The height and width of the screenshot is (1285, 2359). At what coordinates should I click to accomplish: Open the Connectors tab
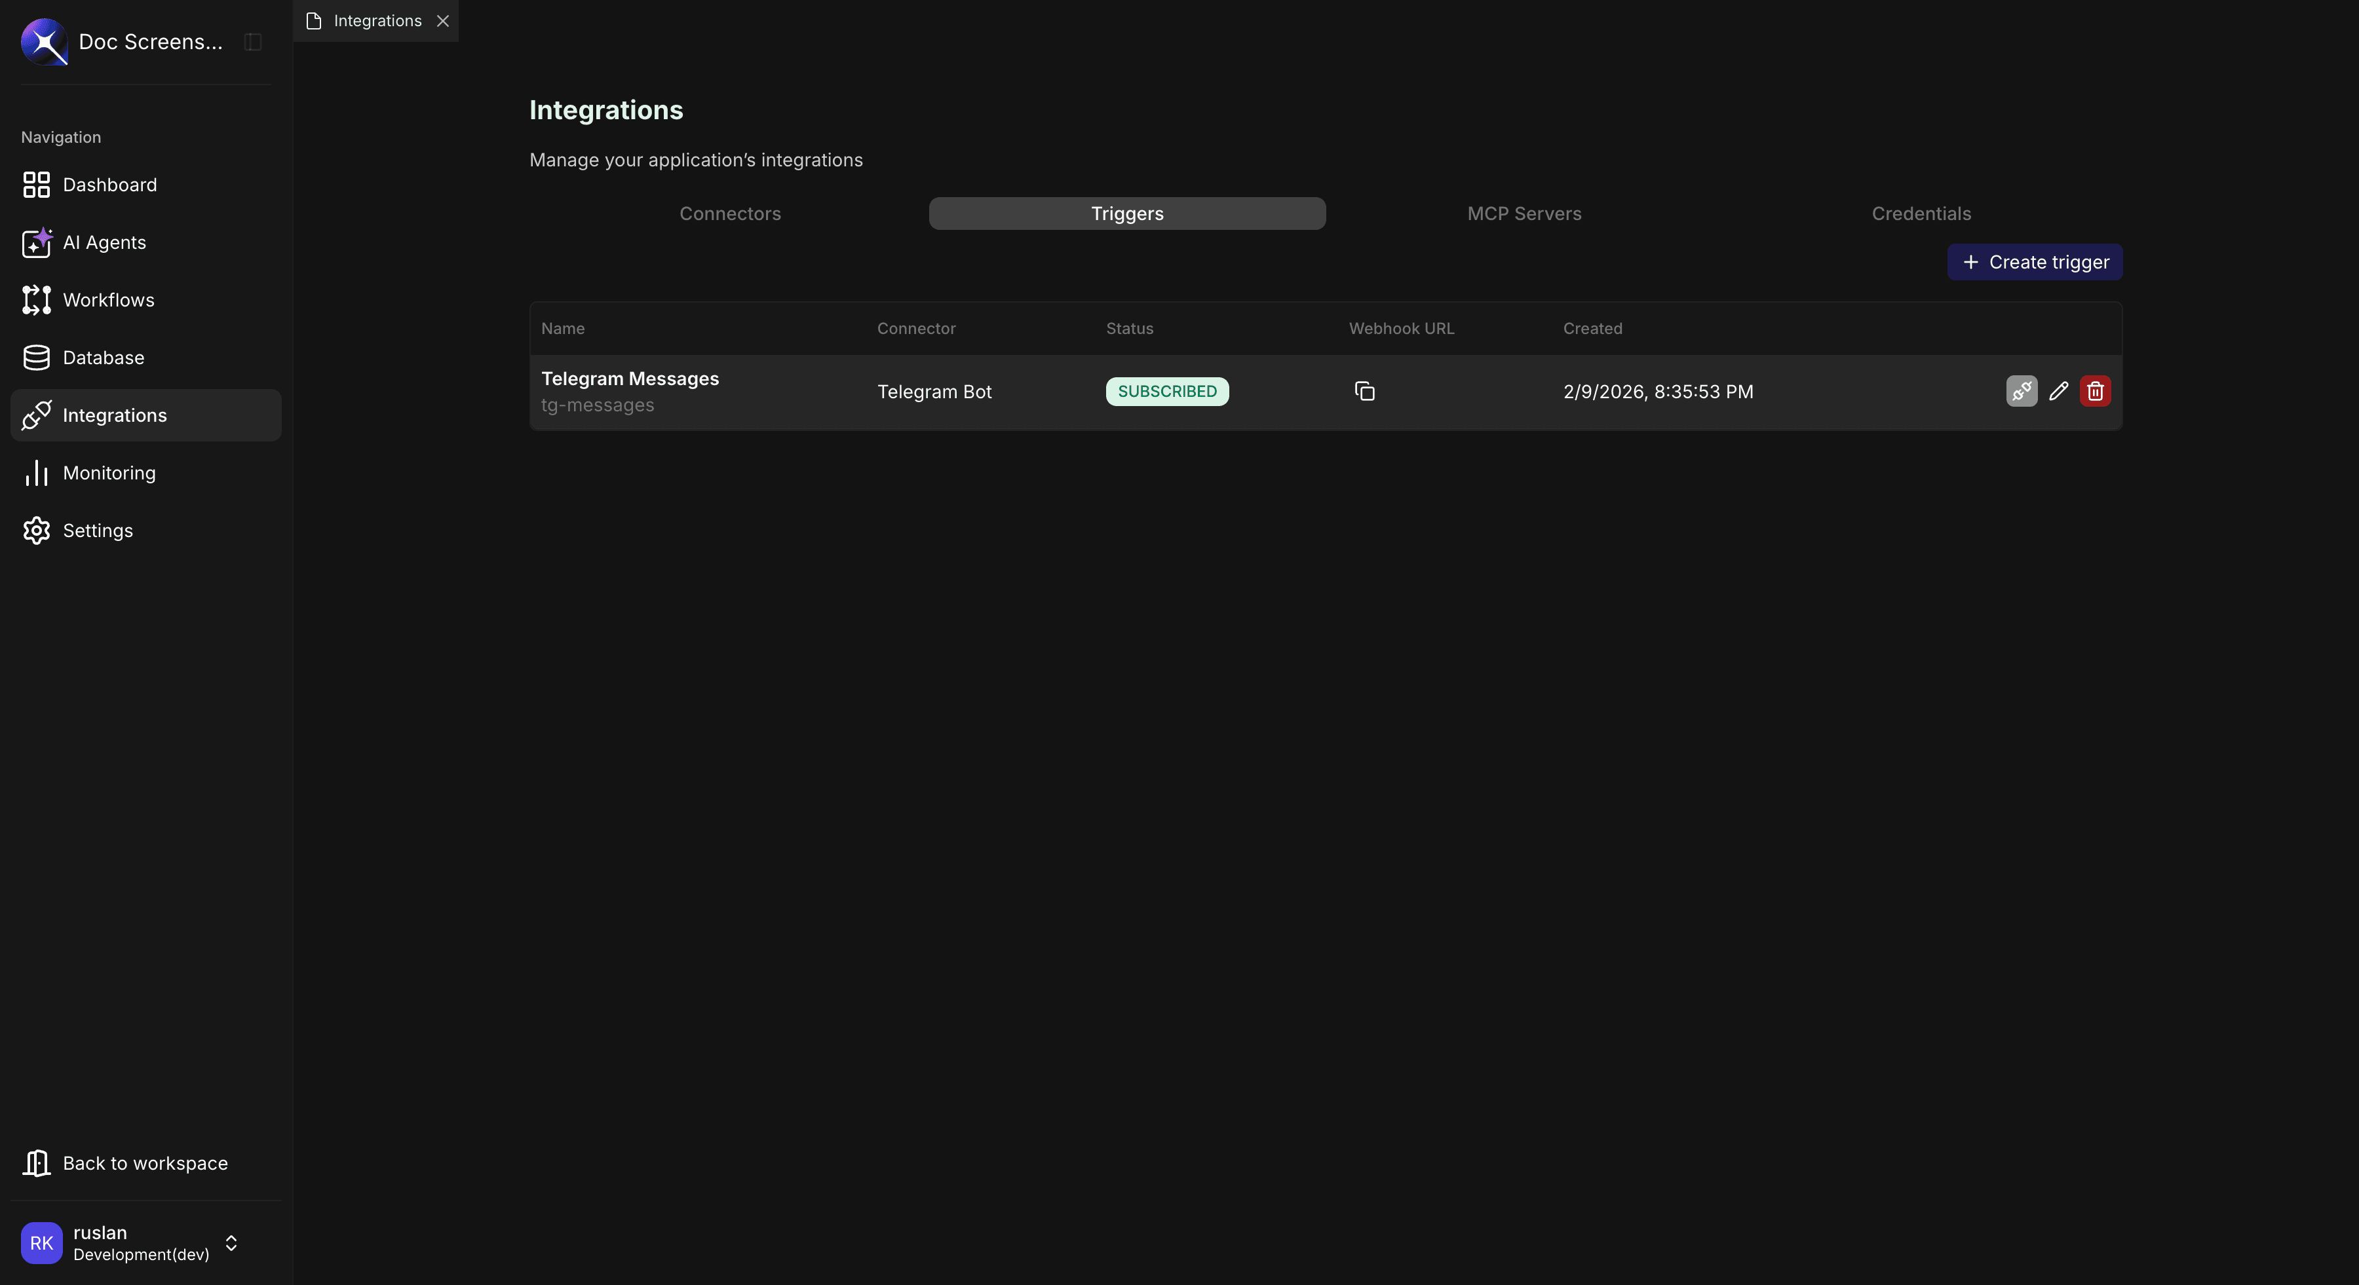pyautogui.click(x=730, y=214)
